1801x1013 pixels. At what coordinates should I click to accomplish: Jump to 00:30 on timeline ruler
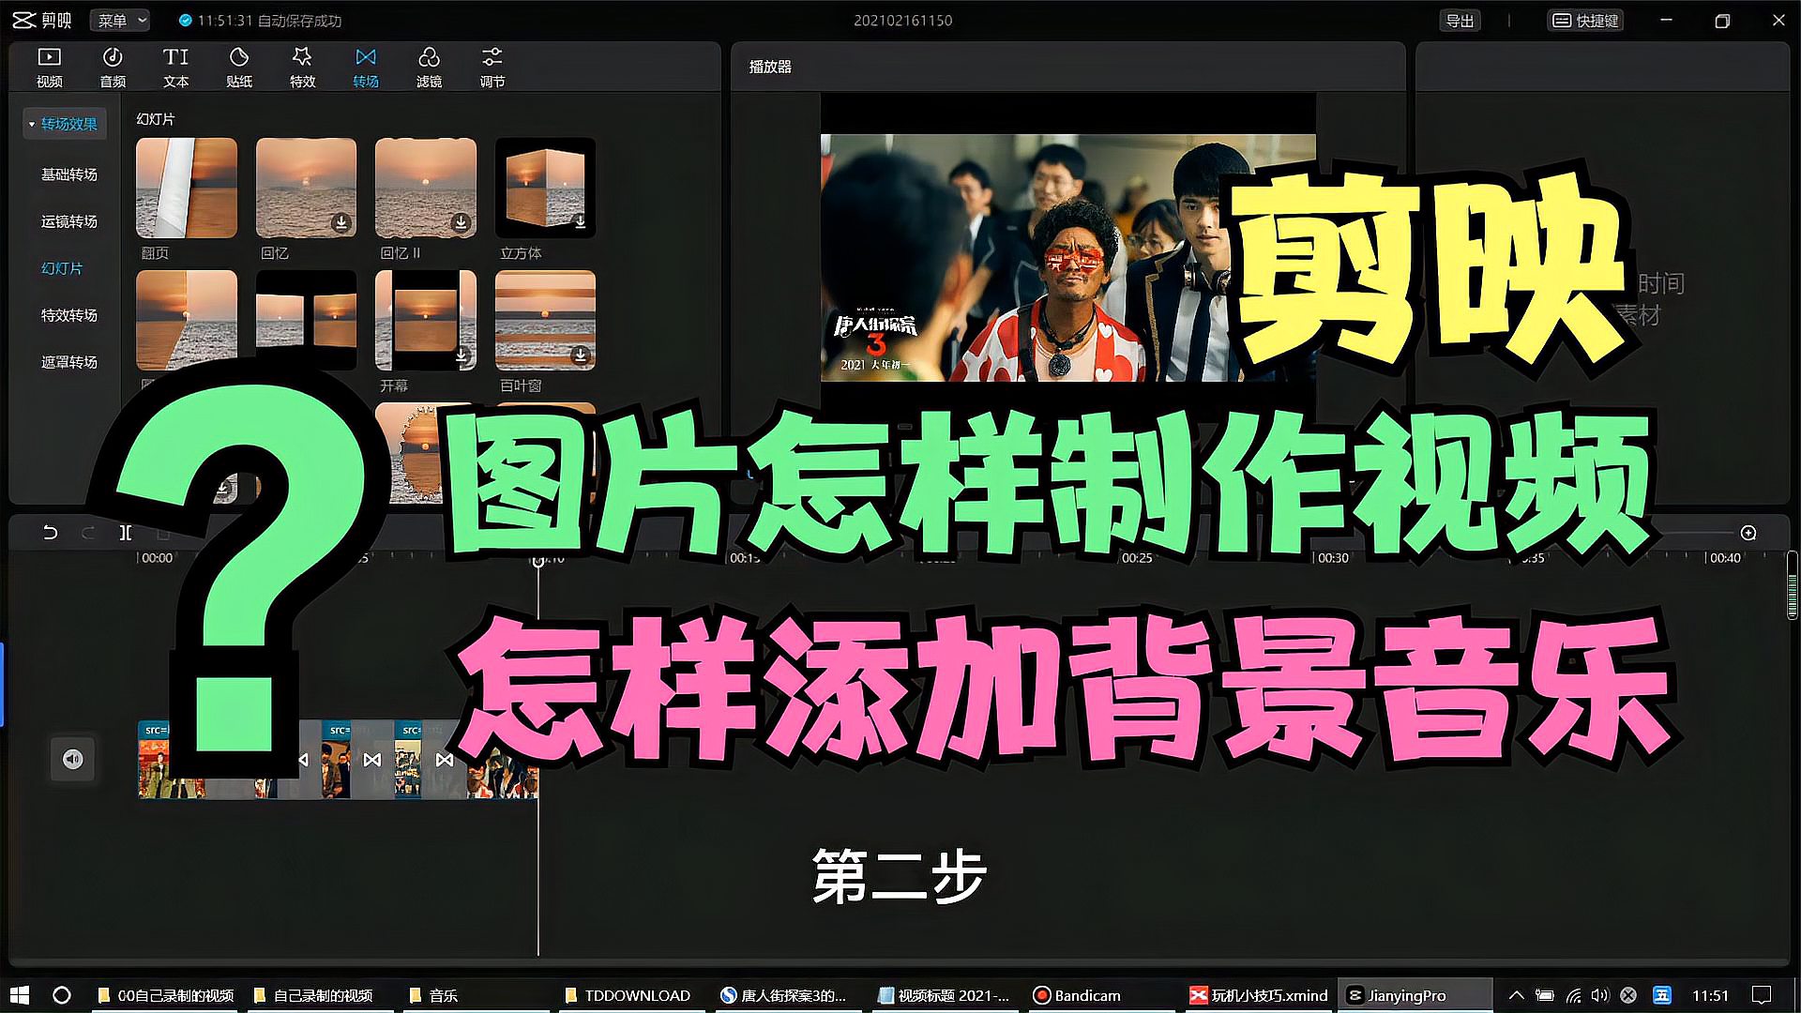click(1332, 558)
